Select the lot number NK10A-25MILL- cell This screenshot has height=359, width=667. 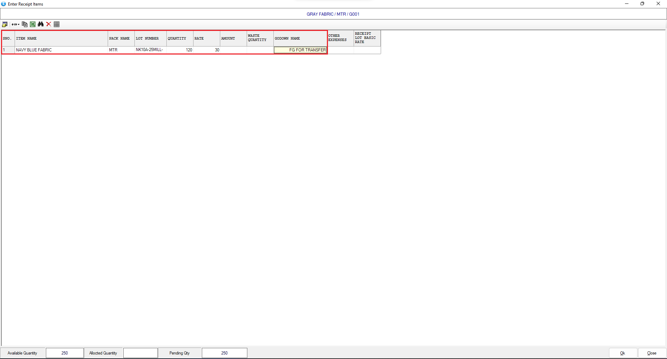point(150,50)
